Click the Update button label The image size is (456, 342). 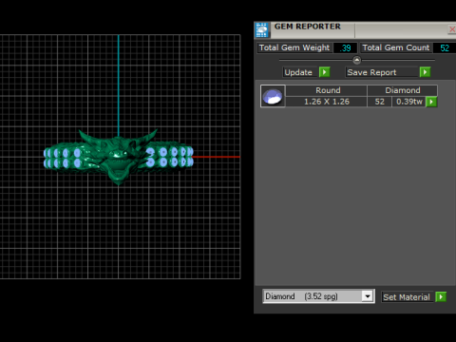click(x=298, y=72)
